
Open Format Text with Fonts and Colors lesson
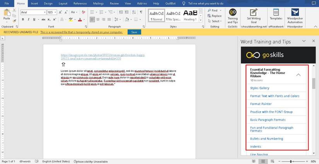click(x=275, y=96)
